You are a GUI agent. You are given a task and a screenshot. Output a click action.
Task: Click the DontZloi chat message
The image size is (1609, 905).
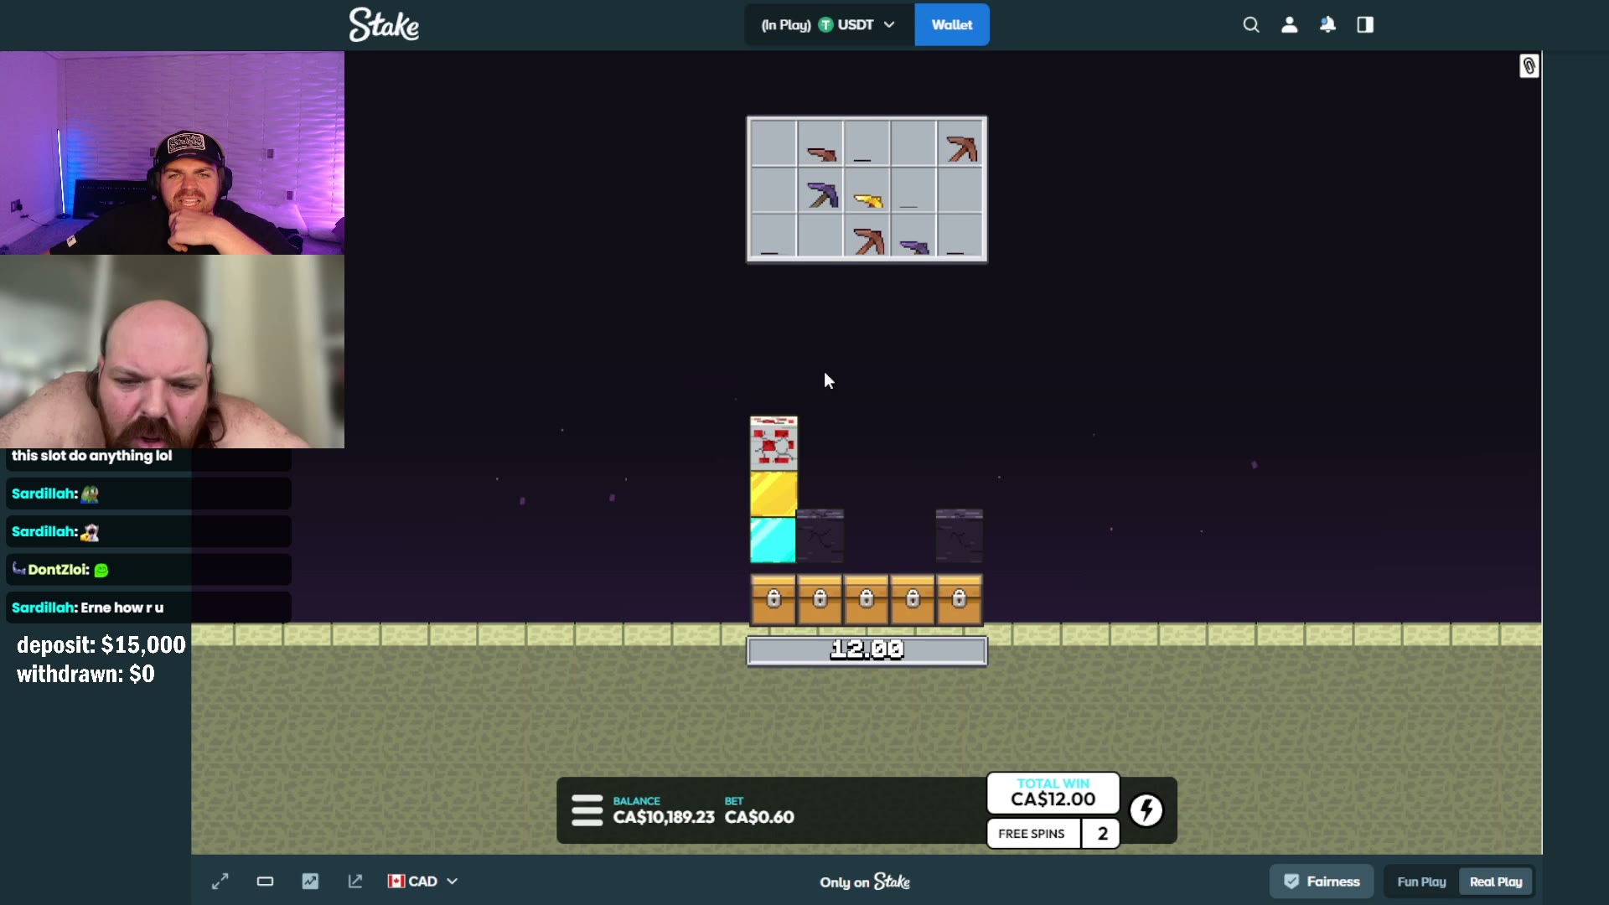pos(148,570)
